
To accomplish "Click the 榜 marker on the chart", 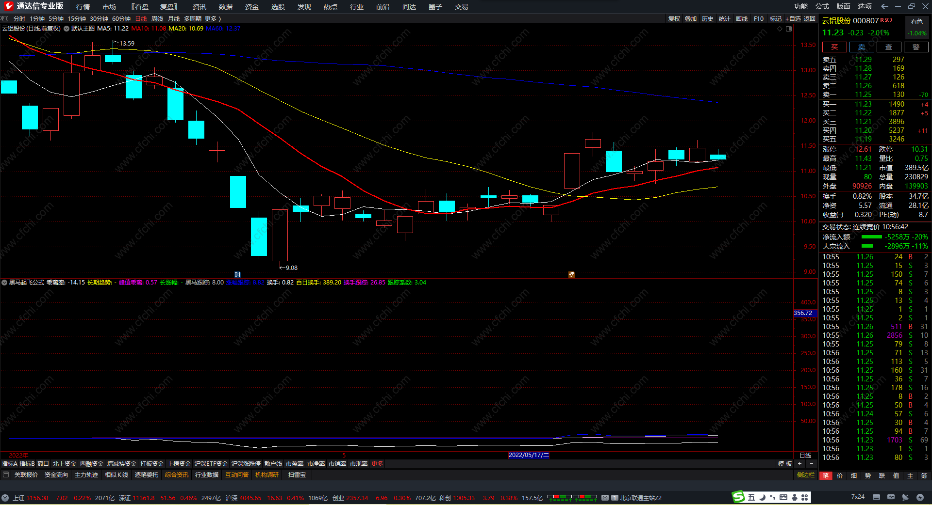I will 571,275.
